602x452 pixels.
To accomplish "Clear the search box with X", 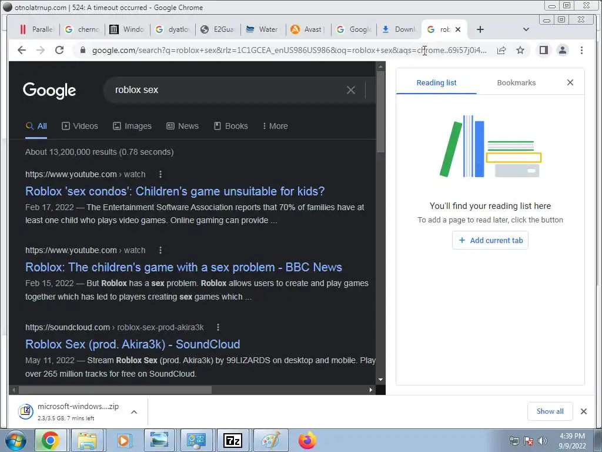I will coord(350,90).
